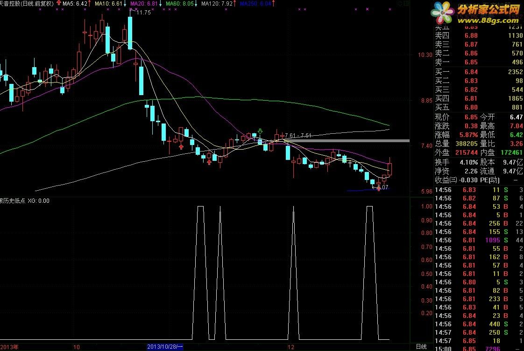Click the 10.30 price axis value

click(425, 55)
